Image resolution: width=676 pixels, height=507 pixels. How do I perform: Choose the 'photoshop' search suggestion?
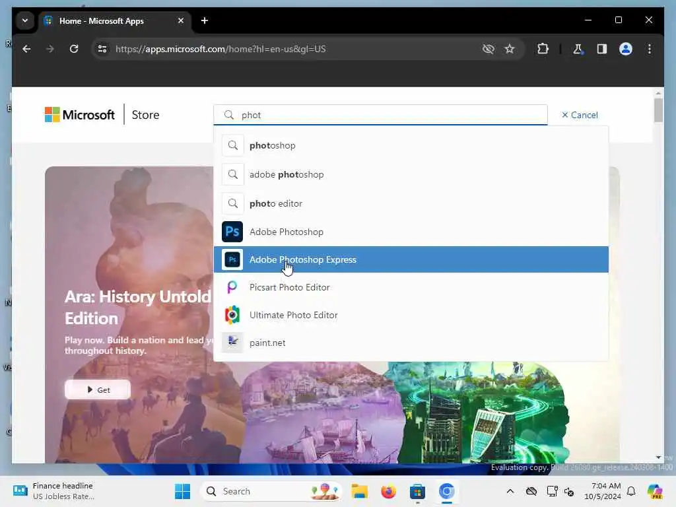(411, 145)
